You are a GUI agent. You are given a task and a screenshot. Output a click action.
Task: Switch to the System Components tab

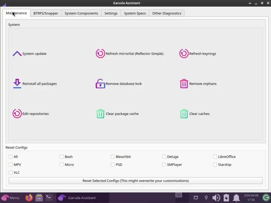[x=82, y=13]
